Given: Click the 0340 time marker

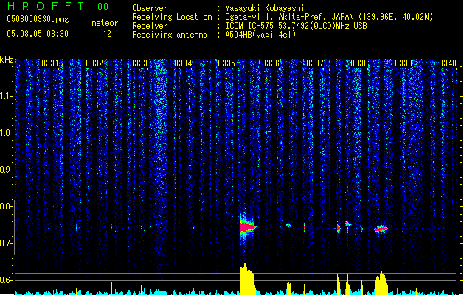Looking at the screenshot, I should (x=448, y=63).
